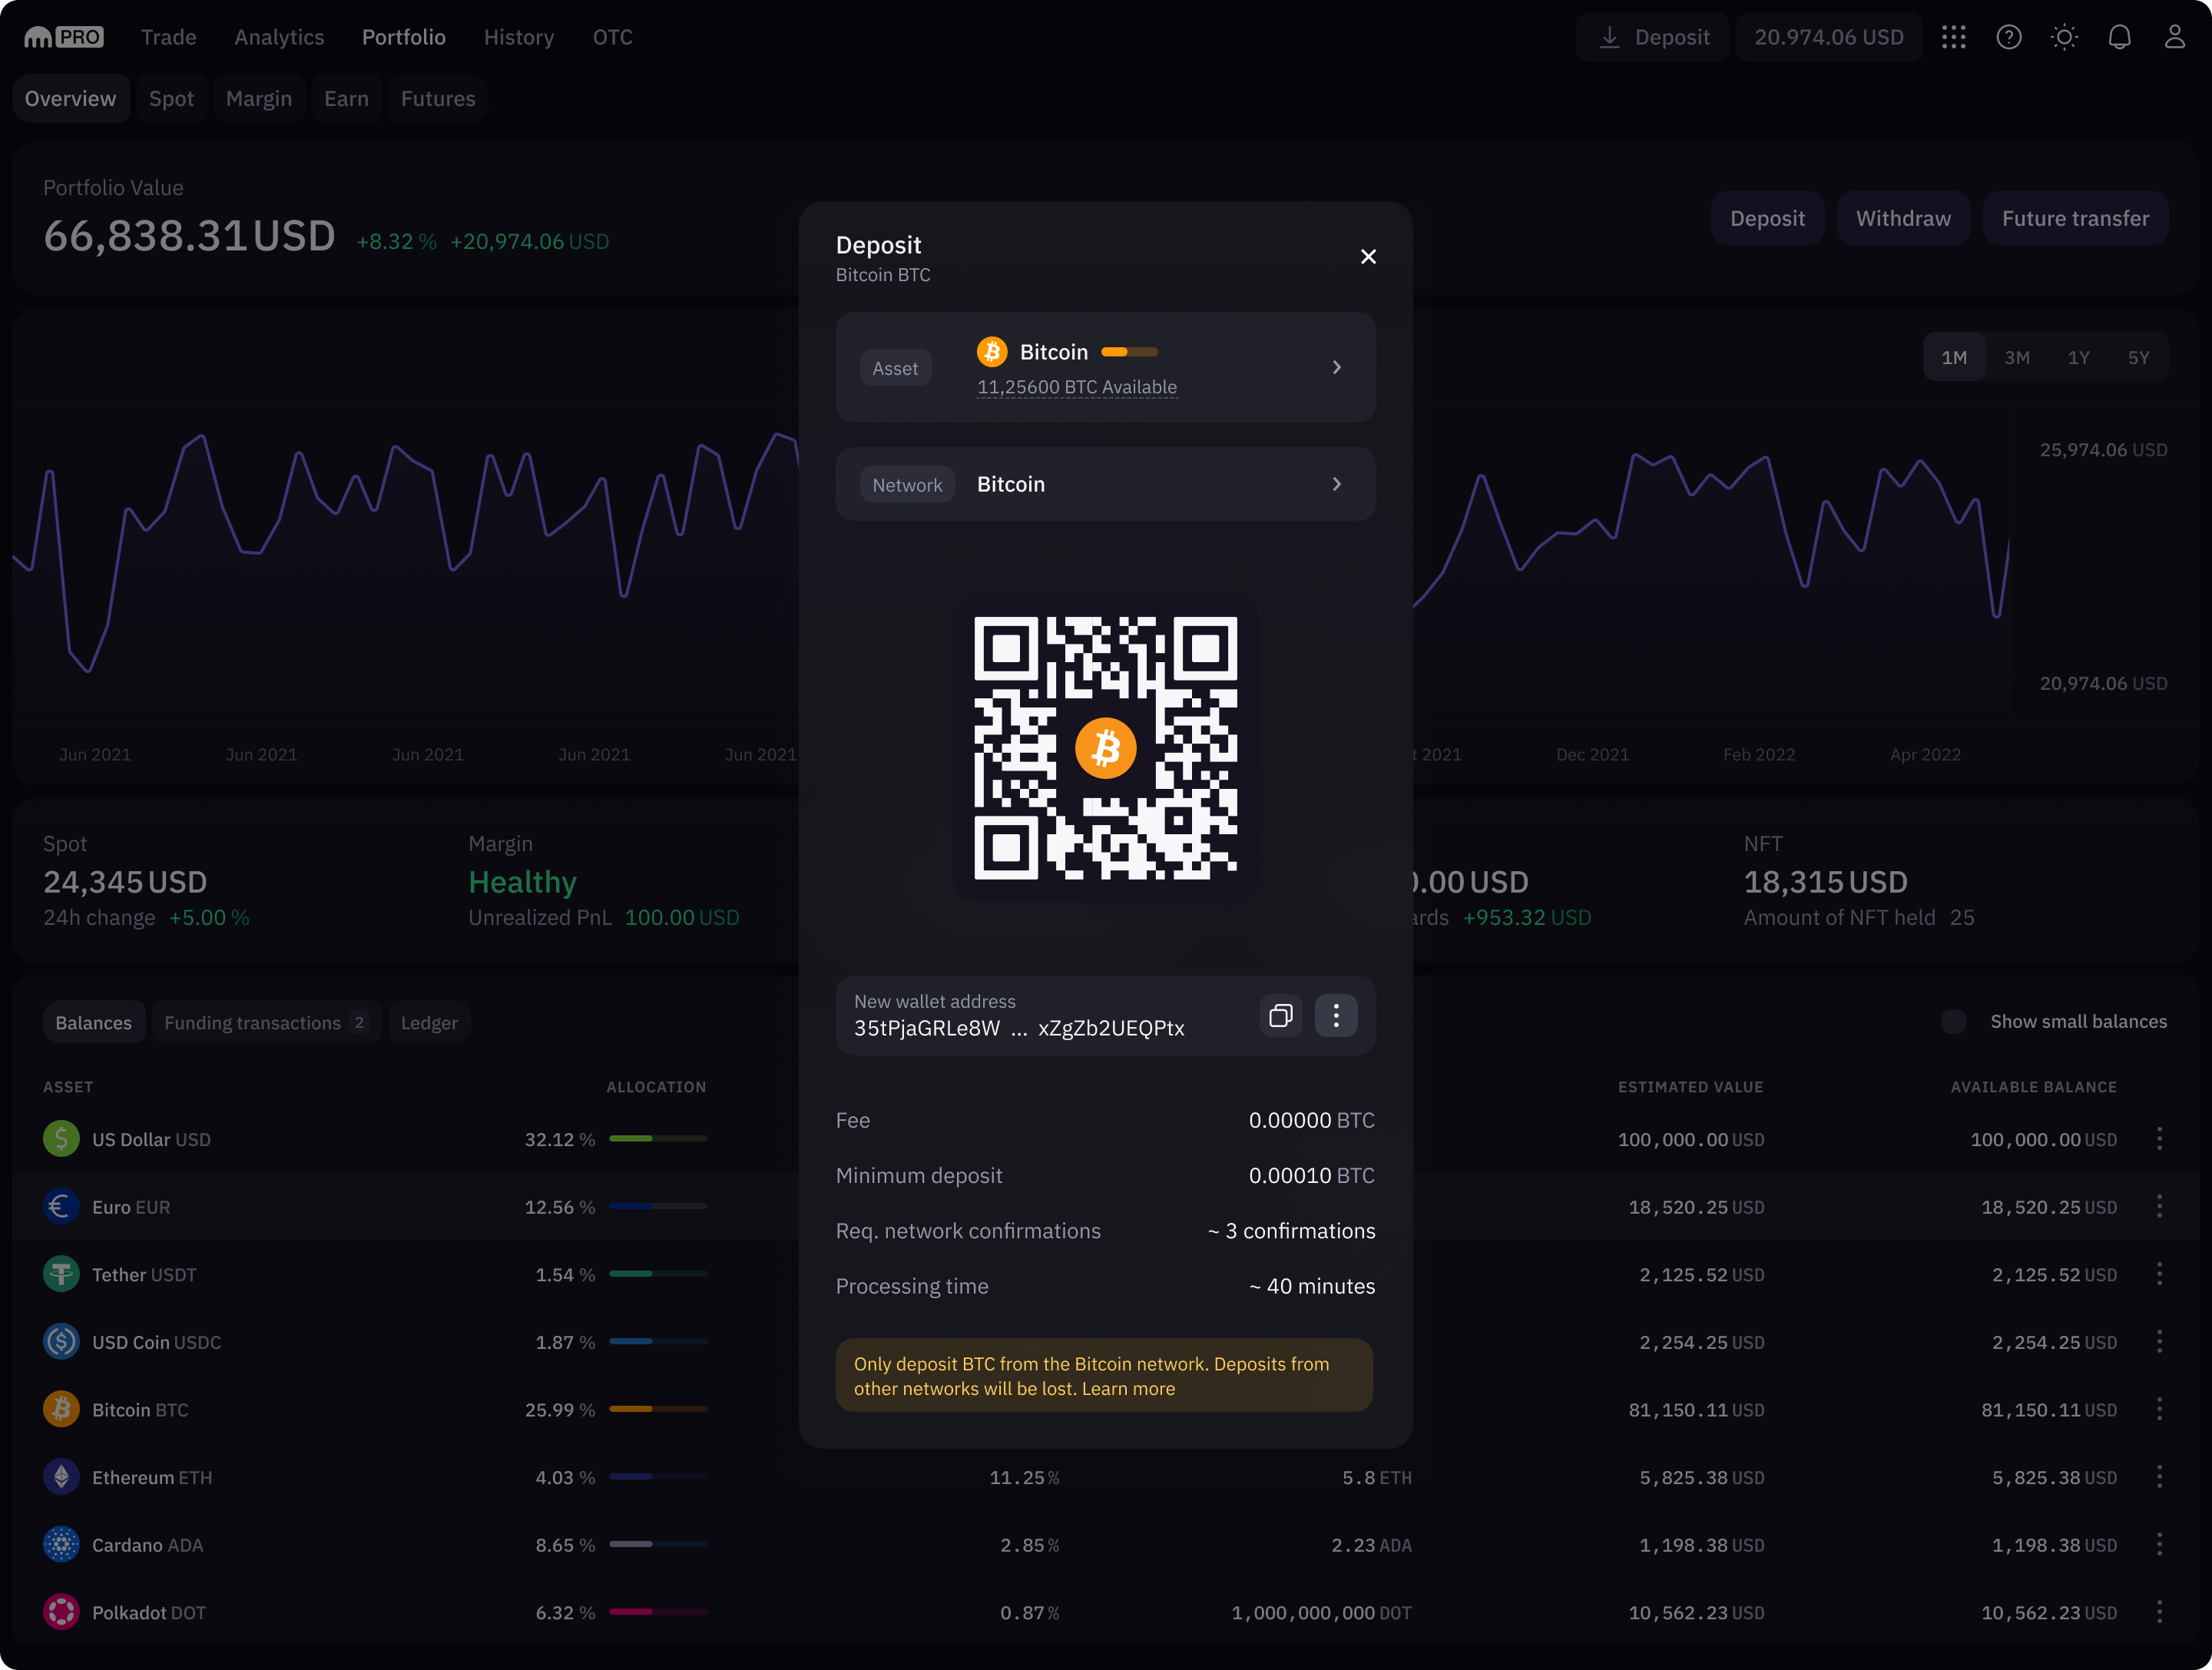Switch to the Margin tab

tap(259, 98)
